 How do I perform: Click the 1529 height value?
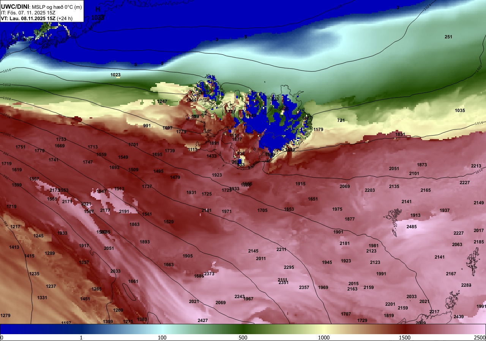169,222
